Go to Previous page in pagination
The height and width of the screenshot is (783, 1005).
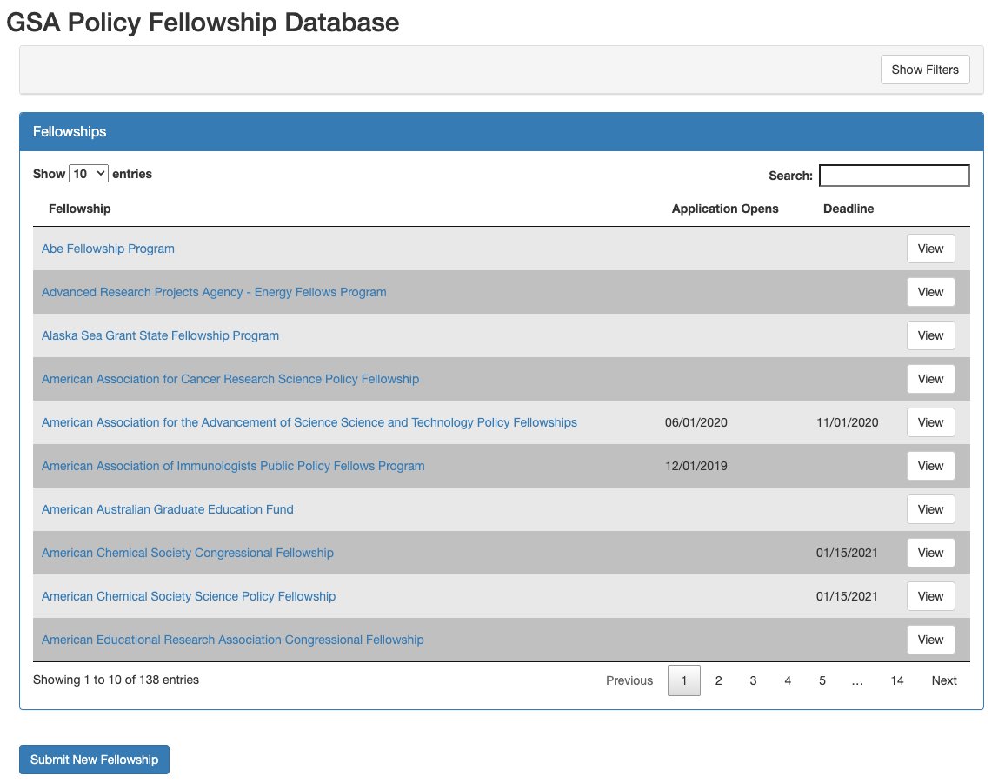pos(629,680)
